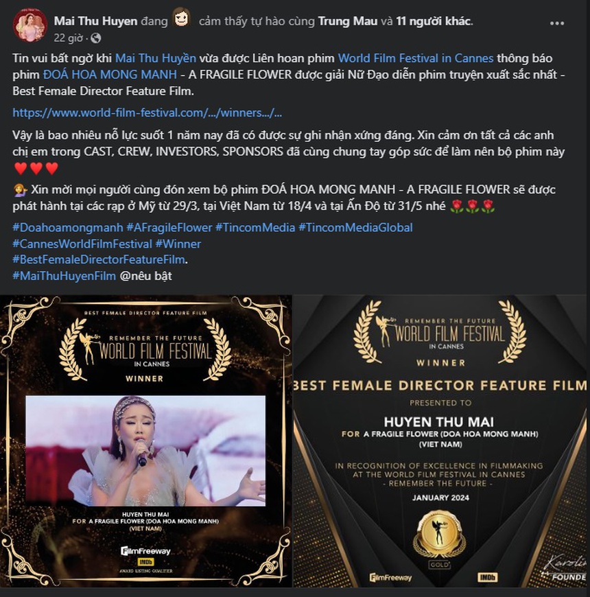
Task: View the left winner poster with singer photo
Action: (x=146, y=441)
